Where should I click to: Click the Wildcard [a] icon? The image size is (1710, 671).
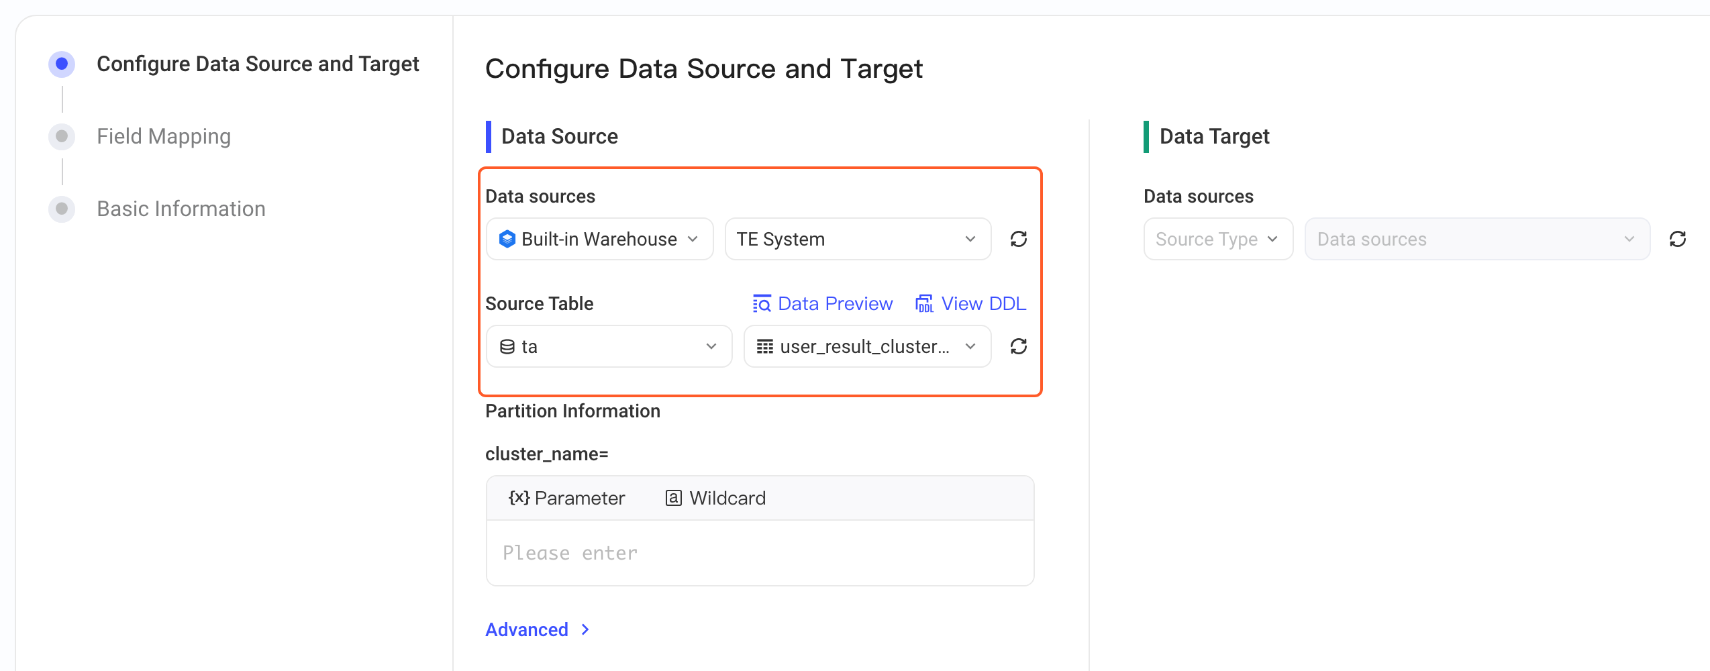(673, 498)
